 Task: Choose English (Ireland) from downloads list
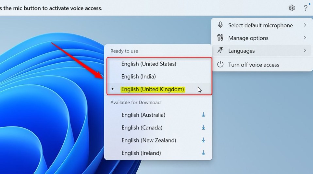click(x=158, y=153)
